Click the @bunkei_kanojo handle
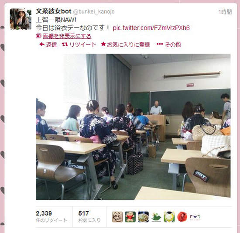Screen dimensions: 240x233 pyautogui.click(x=94, y=12)
